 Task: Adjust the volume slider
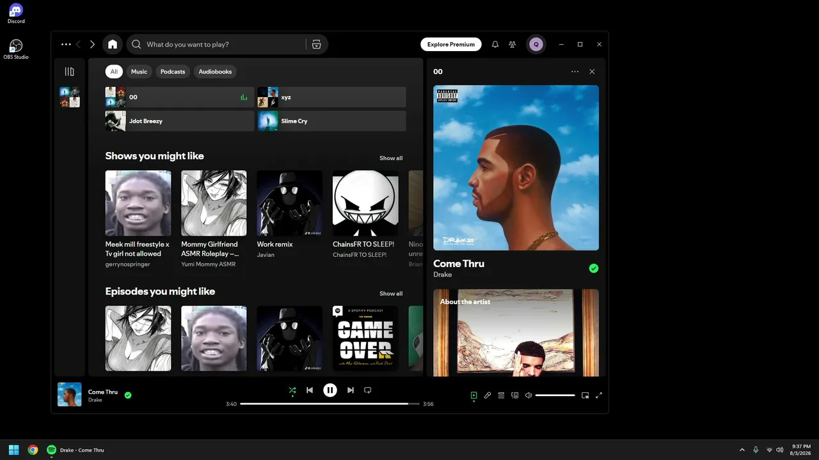tap(555, 395)
